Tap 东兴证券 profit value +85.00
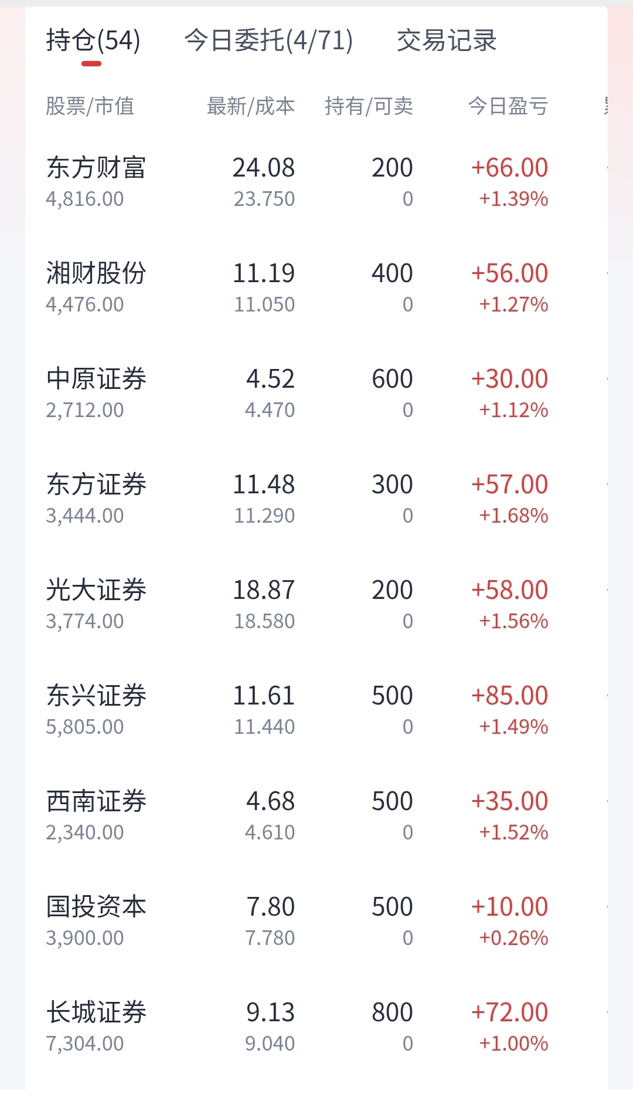This screenshot has width=633, height=1094. [509, 696]
